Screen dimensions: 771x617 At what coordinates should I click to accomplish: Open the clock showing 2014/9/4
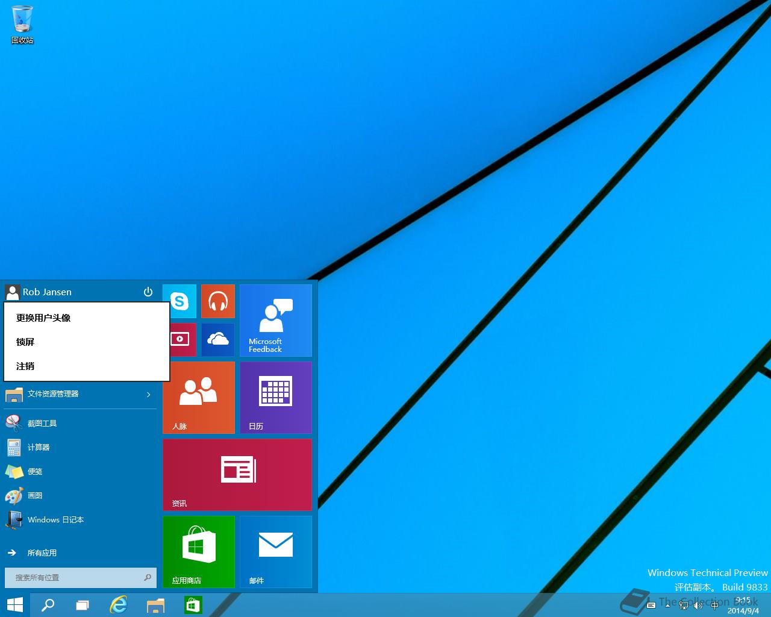tap(743, 606)
